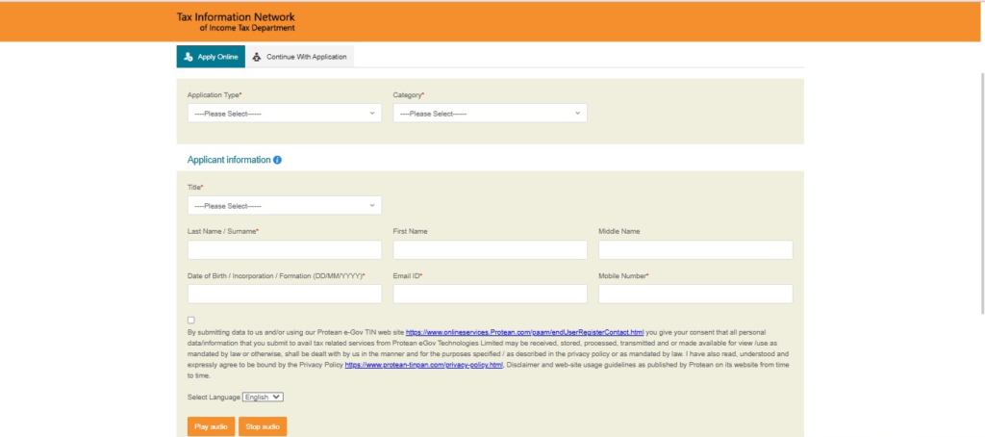This screenshot has height=437, width=985.
Task: Expand the Category dropdown
Action: [490, 114]
